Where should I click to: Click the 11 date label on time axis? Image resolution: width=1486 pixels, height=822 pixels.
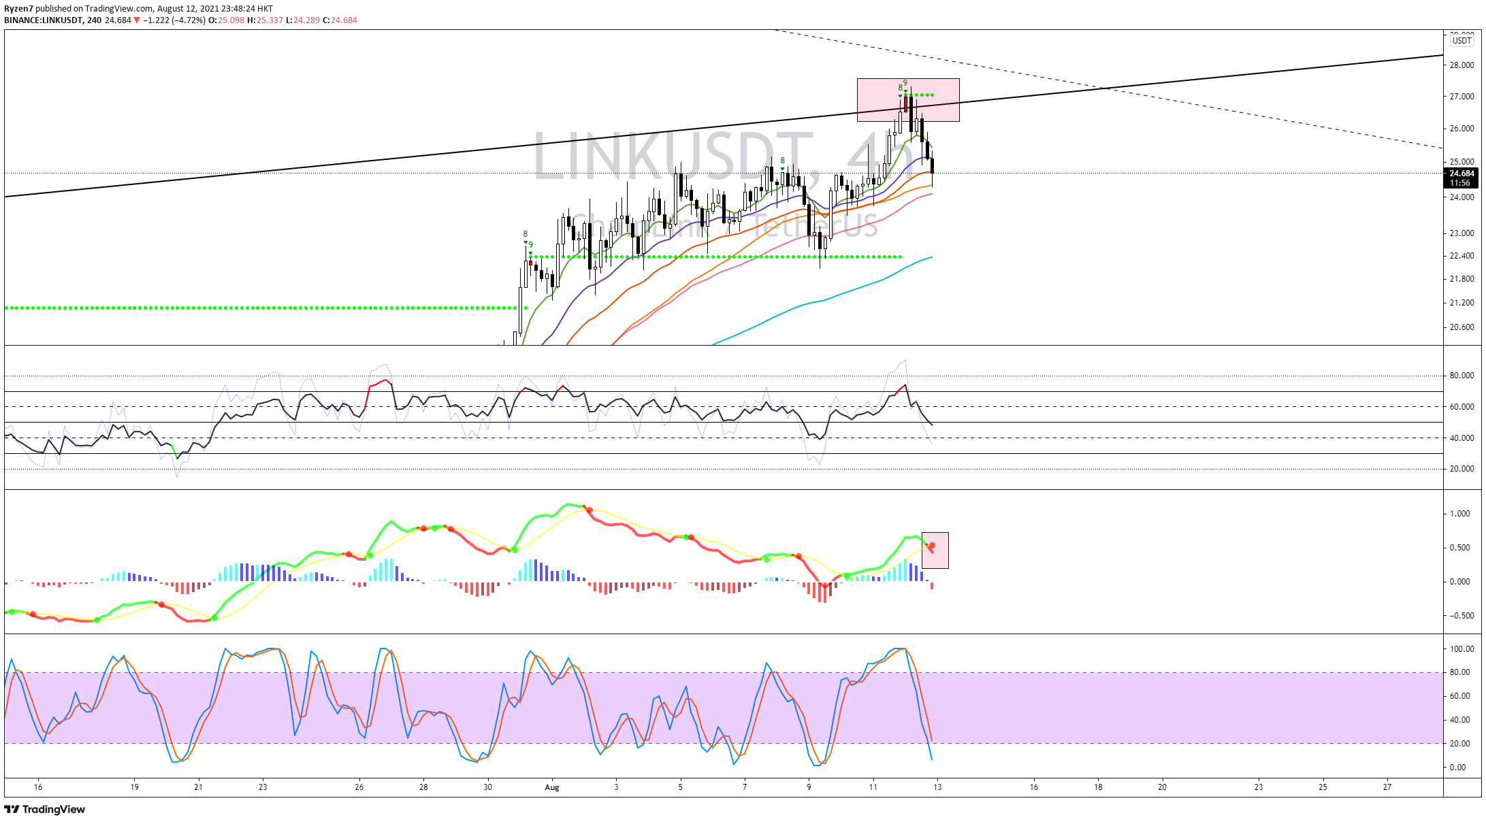pos(873,787)
